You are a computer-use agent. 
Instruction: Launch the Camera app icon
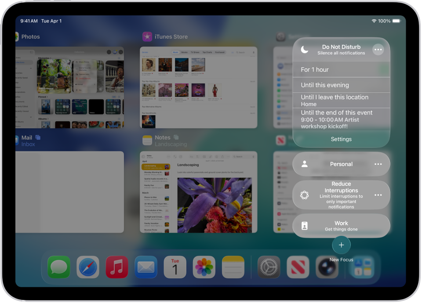[x=327, y=267]
